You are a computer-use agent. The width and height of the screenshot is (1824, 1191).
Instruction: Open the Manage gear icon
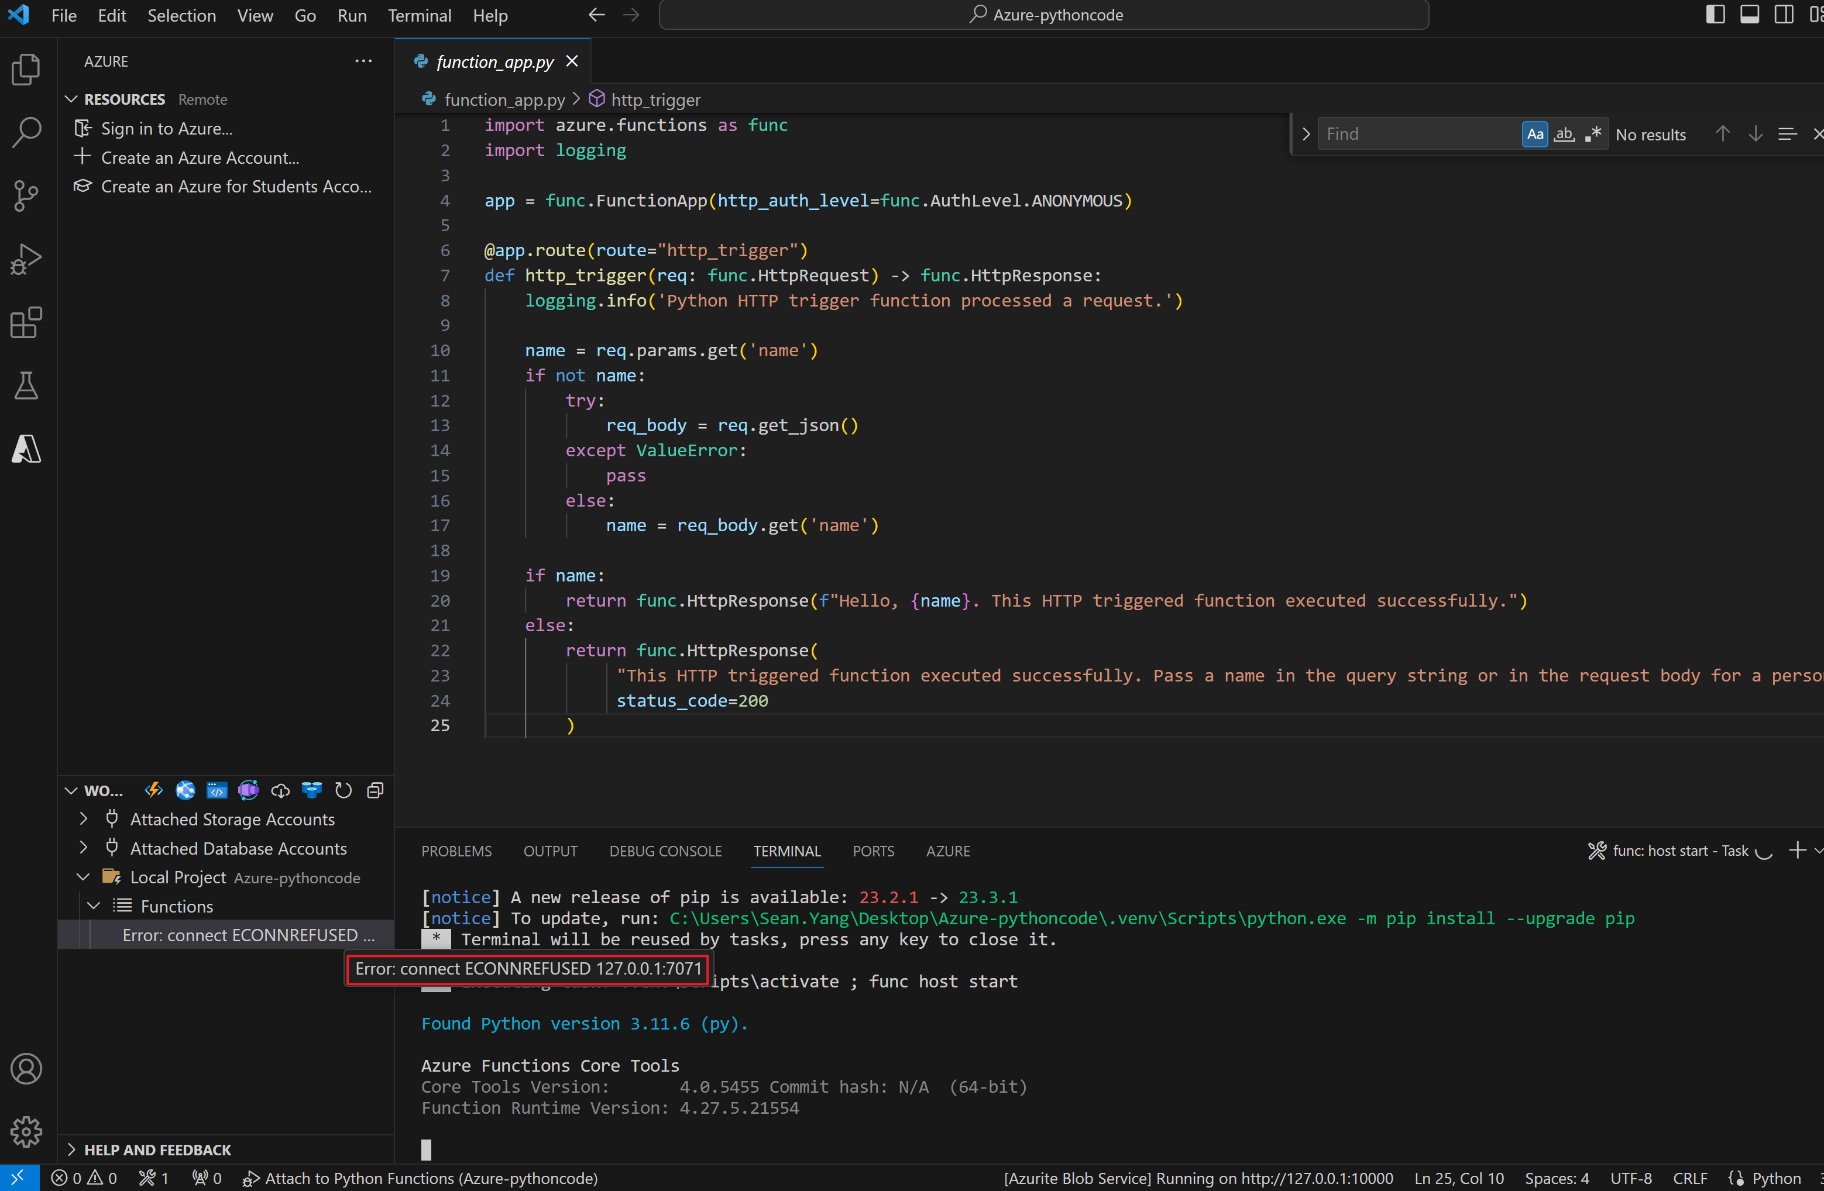[x=27, y=1131]
